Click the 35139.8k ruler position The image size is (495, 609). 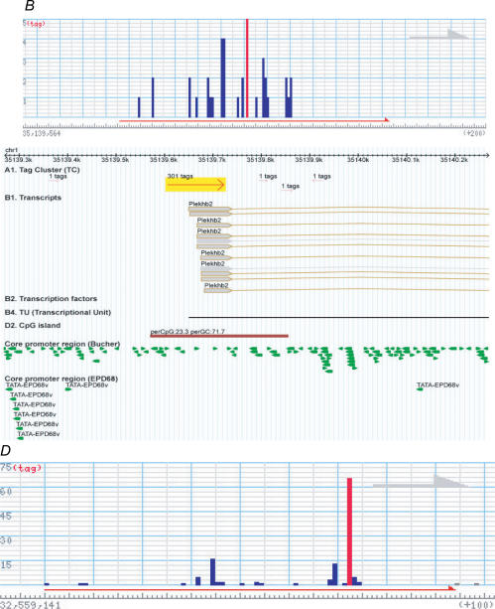click(260, 159)
